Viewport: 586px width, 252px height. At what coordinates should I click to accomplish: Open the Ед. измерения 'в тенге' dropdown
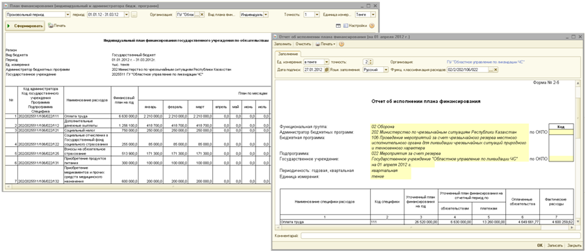tap(326, 62)
